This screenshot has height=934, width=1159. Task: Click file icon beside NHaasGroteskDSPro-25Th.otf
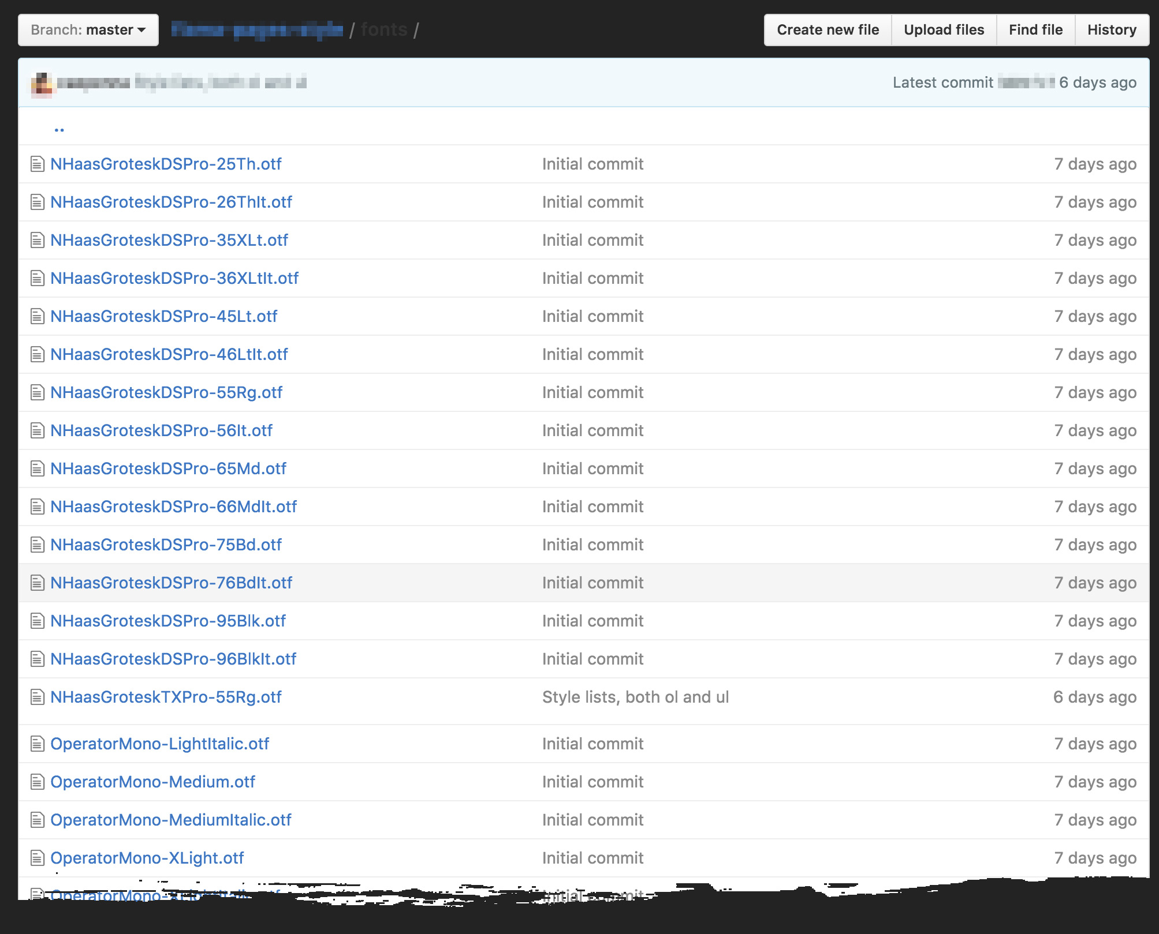pyautogui.click(x=38, y=164)
